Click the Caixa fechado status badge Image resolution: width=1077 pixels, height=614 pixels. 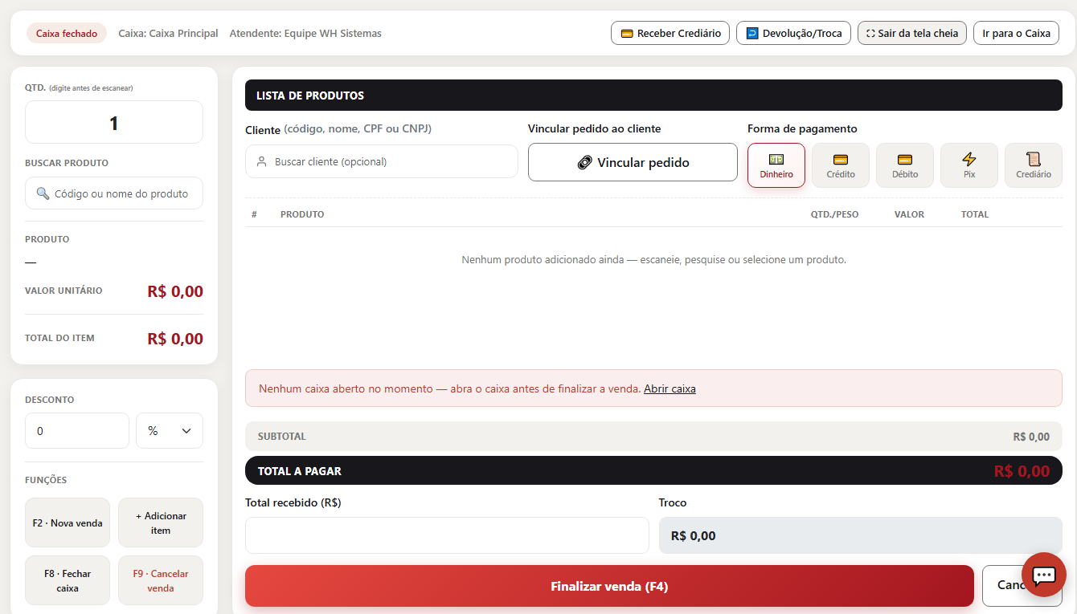coord(67,33)
